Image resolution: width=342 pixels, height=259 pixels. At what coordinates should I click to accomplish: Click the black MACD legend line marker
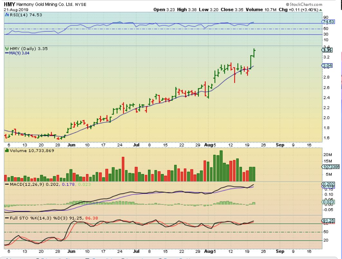[7, 184]
